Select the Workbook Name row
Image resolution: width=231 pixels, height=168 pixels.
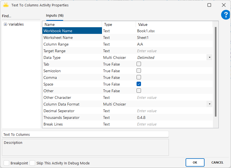pos(72,31)
